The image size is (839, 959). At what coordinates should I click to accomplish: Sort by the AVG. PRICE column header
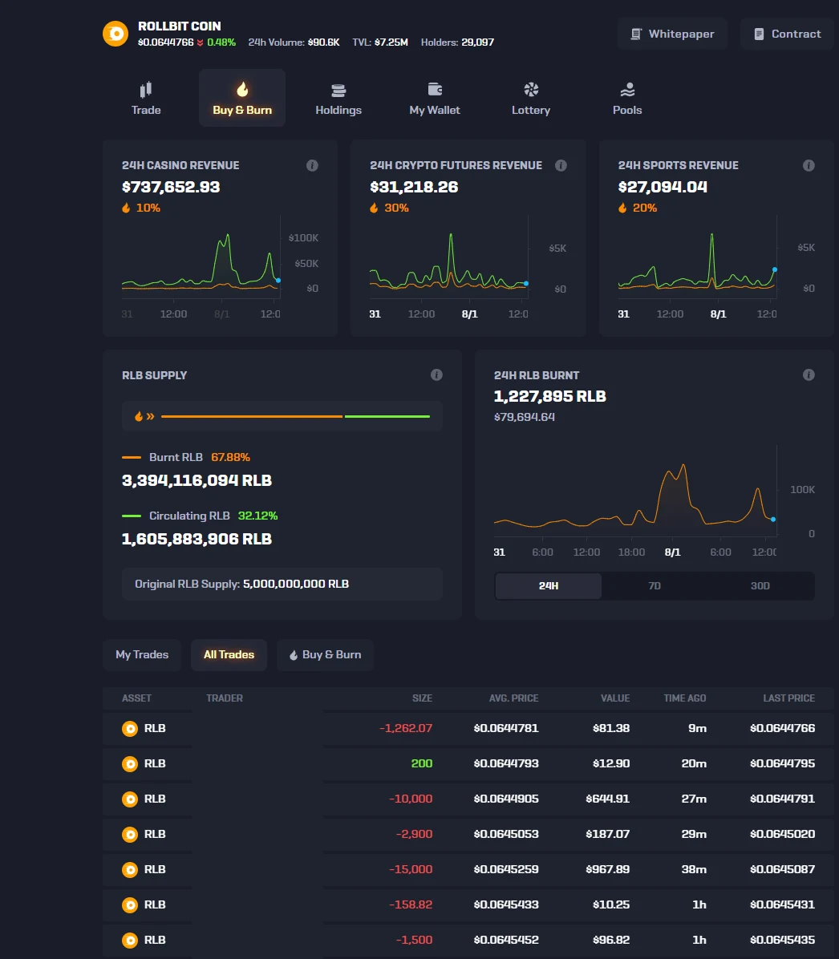click(514, 698)
